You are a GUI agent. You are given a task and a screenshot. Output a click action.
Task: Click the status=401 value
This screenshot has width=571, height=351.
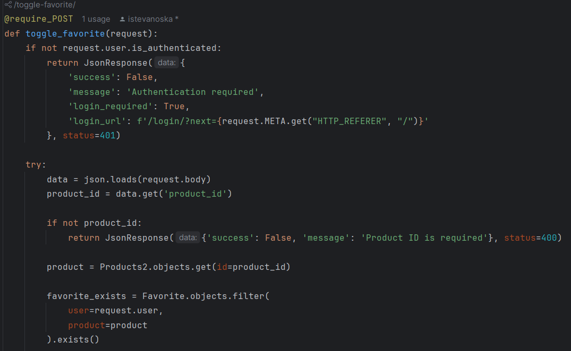coord(110,136)
